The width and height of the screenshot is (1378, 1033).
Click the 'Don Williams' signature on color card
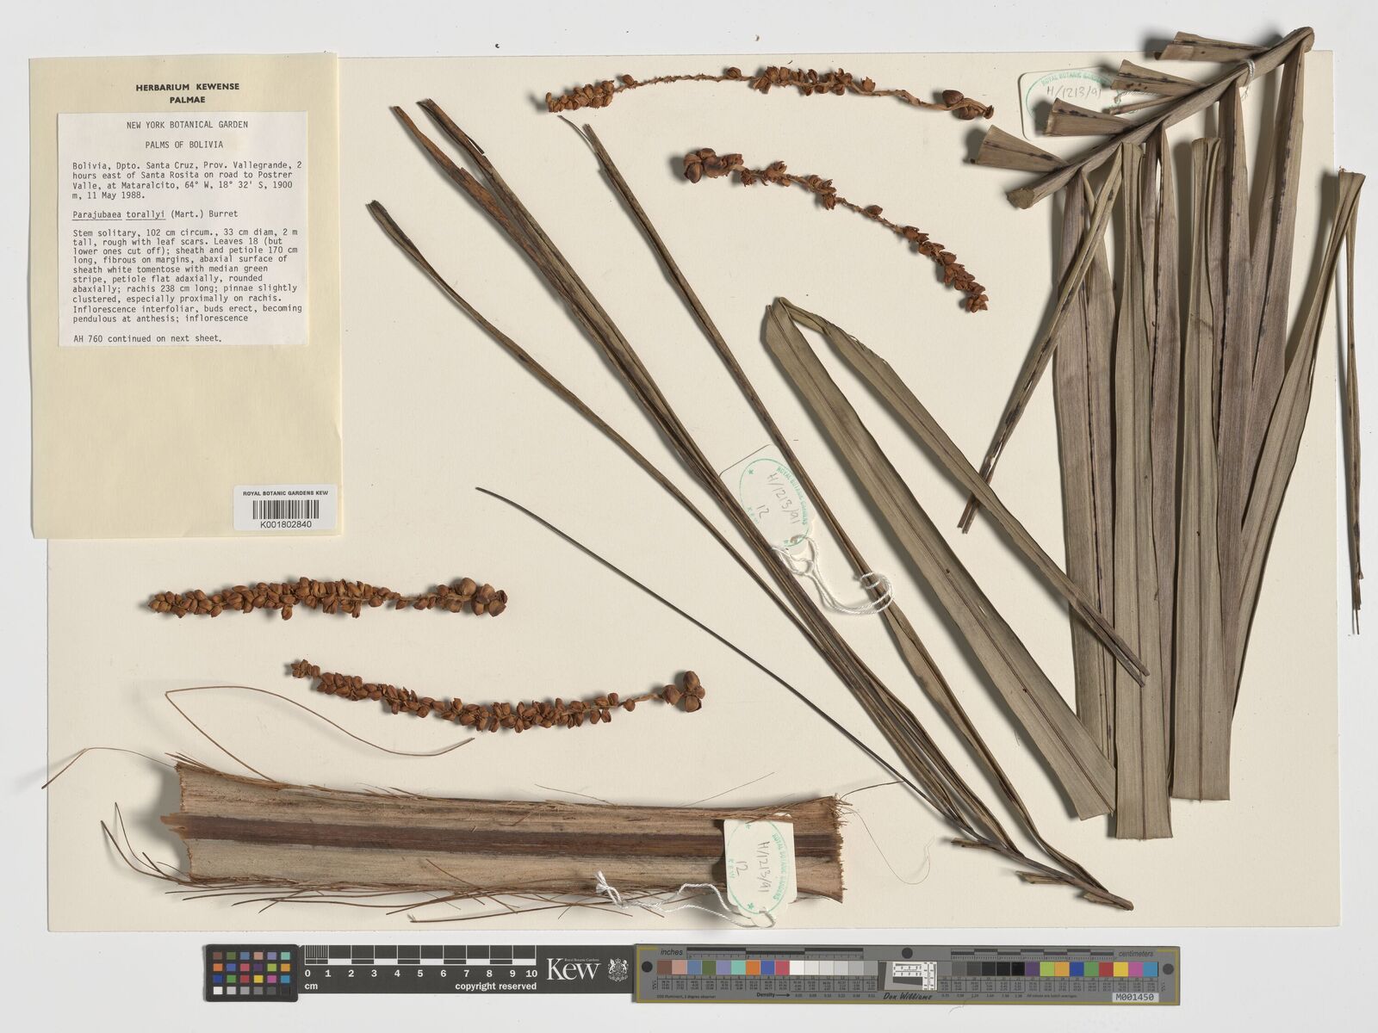pos(907,996)
